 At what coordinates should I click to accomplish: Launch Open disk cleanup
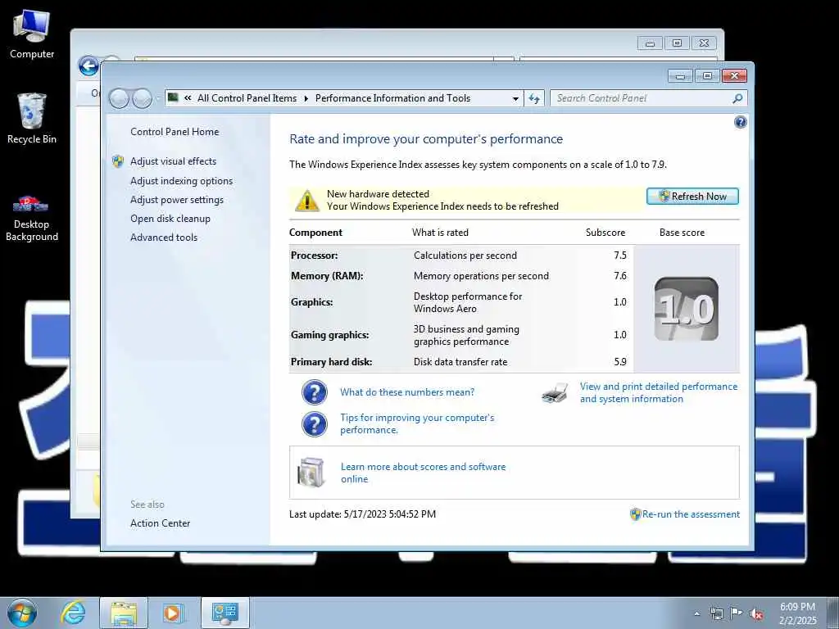click(170, 218)
